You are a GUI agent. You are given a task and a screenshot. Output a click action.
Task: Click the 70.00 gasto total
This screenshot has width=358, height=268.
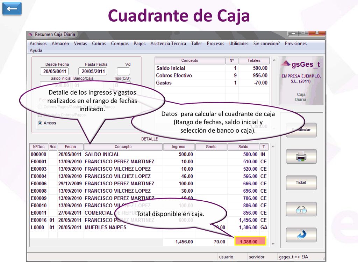click(x=220, y=242)
